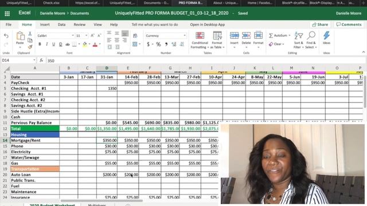
Task: Toggle Underline formatting
Action: pyautogui.click(x=53, y=44)
